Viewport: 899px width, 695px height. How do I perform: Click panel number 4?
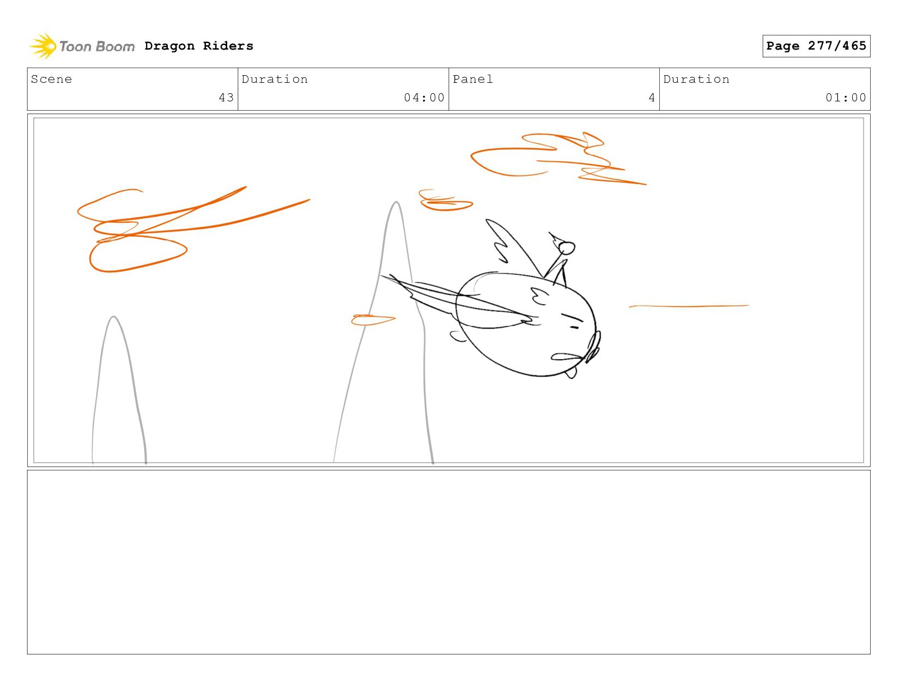(x=652, y=98)
